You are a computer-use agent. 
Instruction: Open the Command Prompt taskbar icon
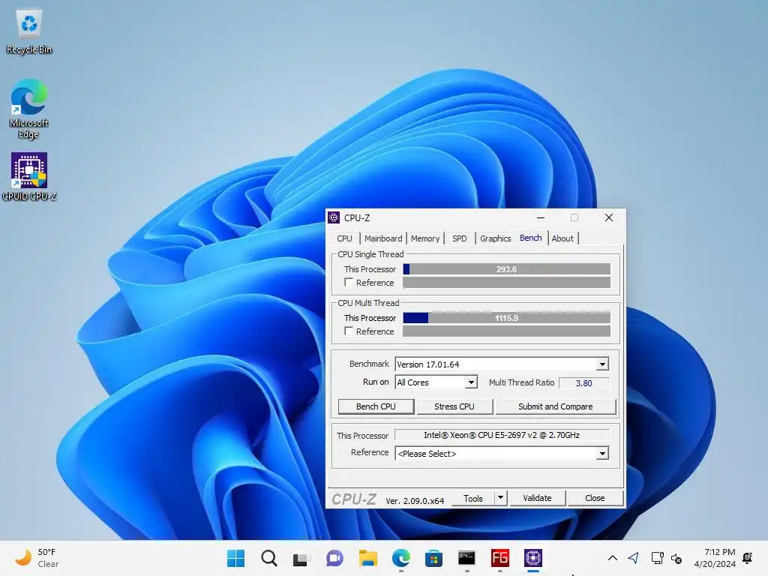pyautogui.click(x=466, y=558)
